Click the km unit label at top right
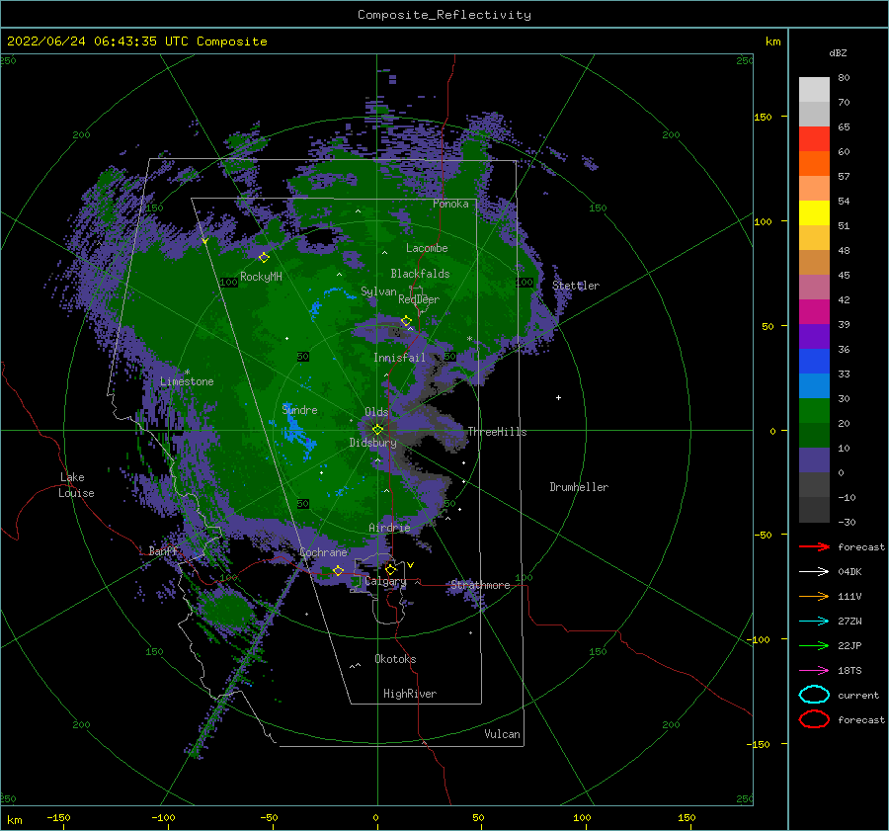 pyautogui.click(x=772, y=42)
